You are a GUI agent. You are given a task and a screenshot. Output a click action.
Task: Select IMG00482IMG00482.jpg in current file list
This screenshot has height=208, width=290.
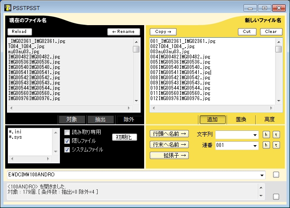tap(34, 57)
